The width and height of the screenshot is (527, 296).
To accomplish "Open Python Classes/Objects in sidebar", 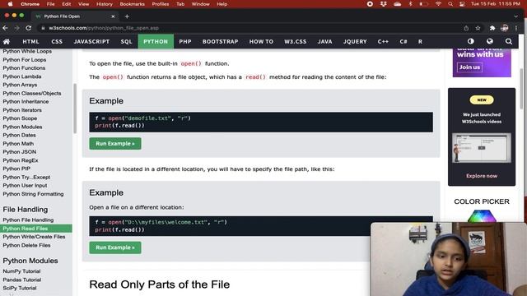I will coord(32,93).
